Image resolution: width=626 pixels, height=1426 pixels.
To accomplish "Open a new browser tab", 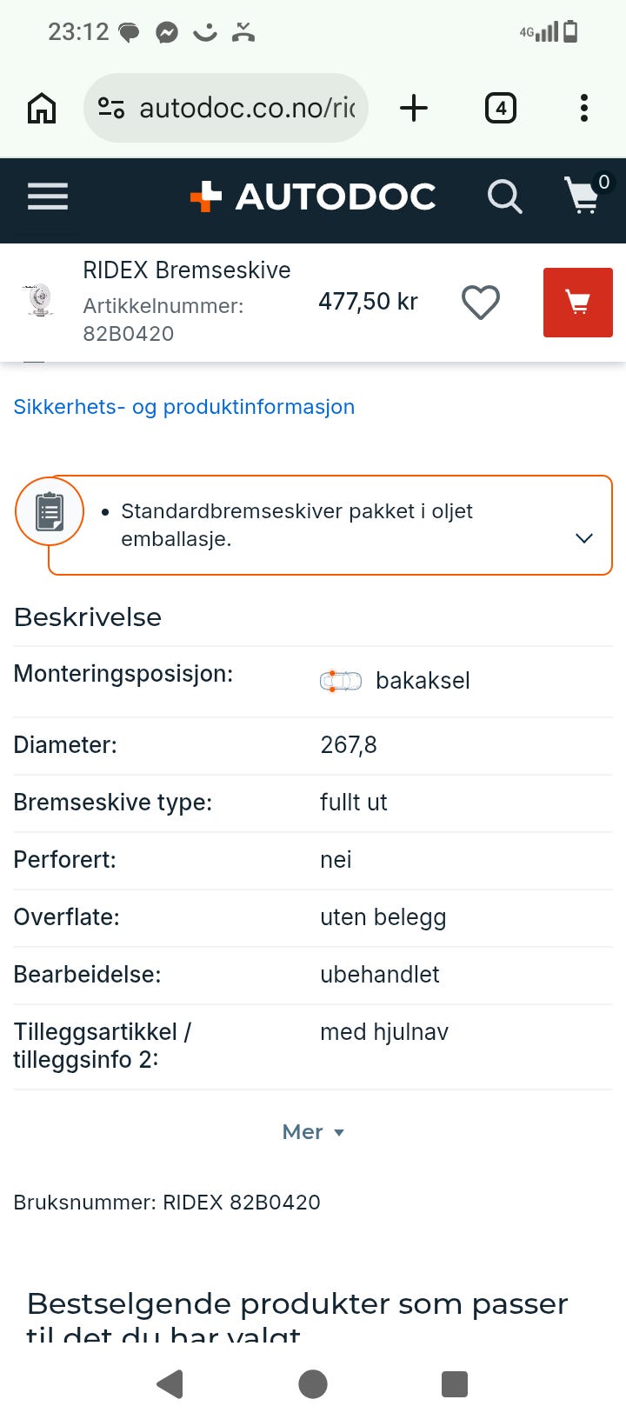I will [414, 109].
